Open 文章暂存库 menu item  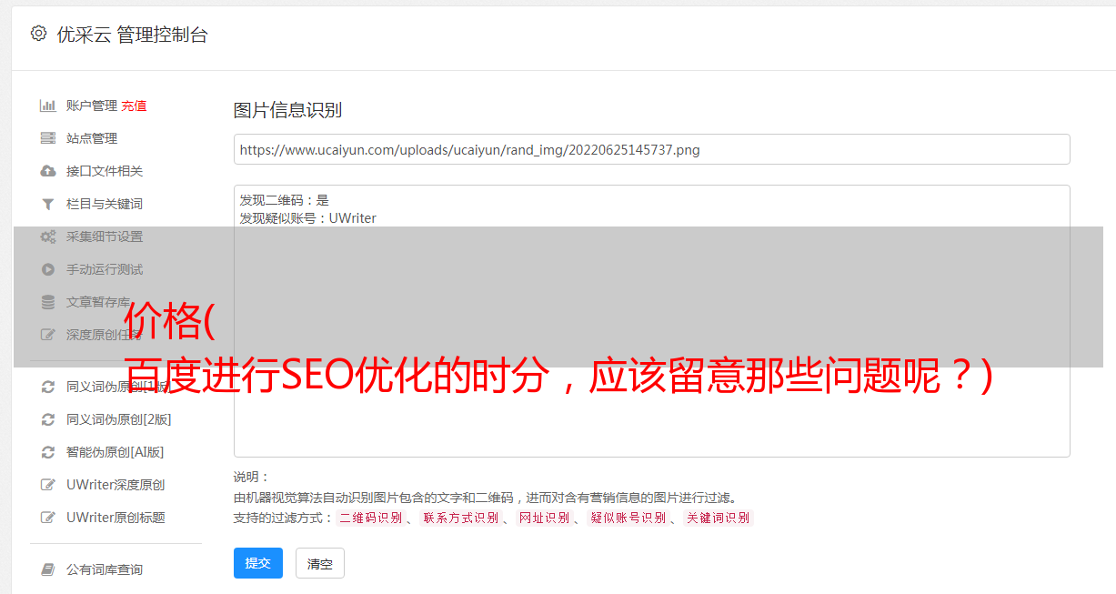[98, 302]
